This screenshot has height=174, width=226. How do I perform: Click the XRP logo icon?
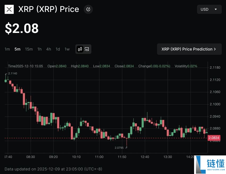[9, 9]
